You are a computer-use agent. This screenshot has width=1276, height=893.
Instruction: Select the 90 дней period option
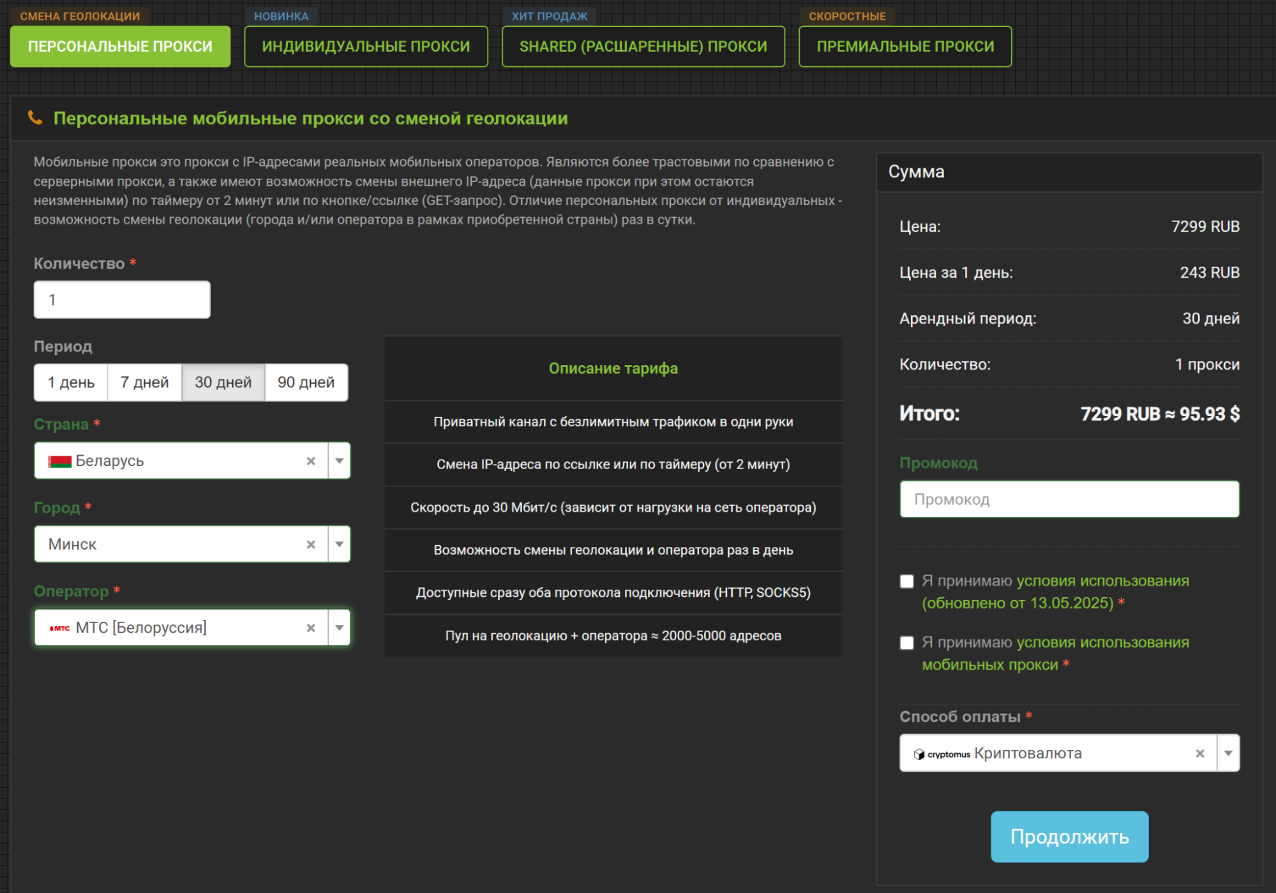point(306,382)
